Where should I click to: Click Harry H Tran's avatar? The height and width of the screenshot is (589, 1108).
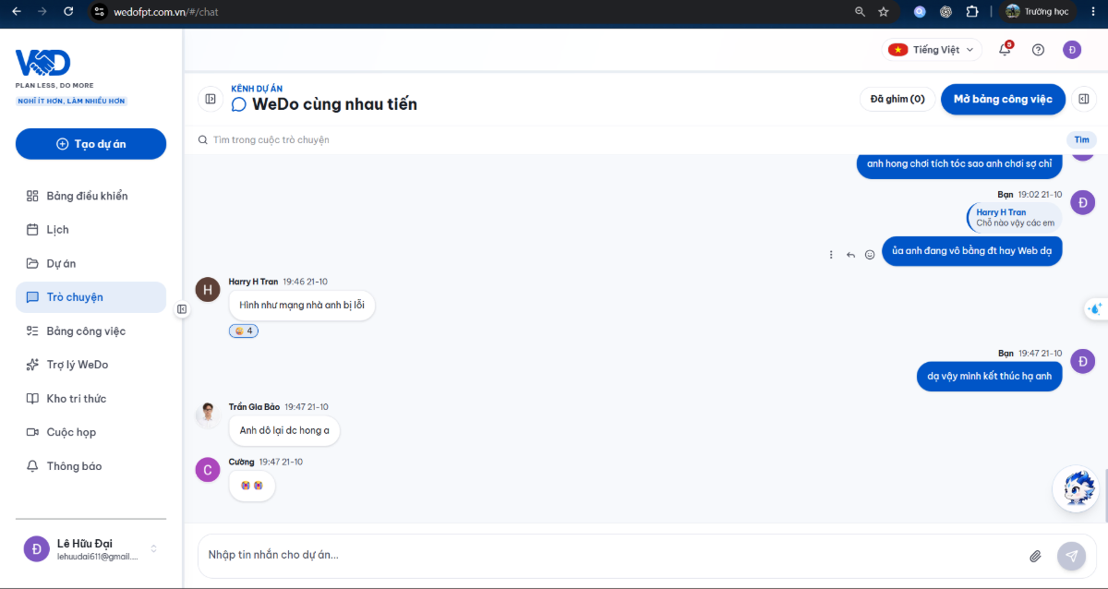click(208, 289)
